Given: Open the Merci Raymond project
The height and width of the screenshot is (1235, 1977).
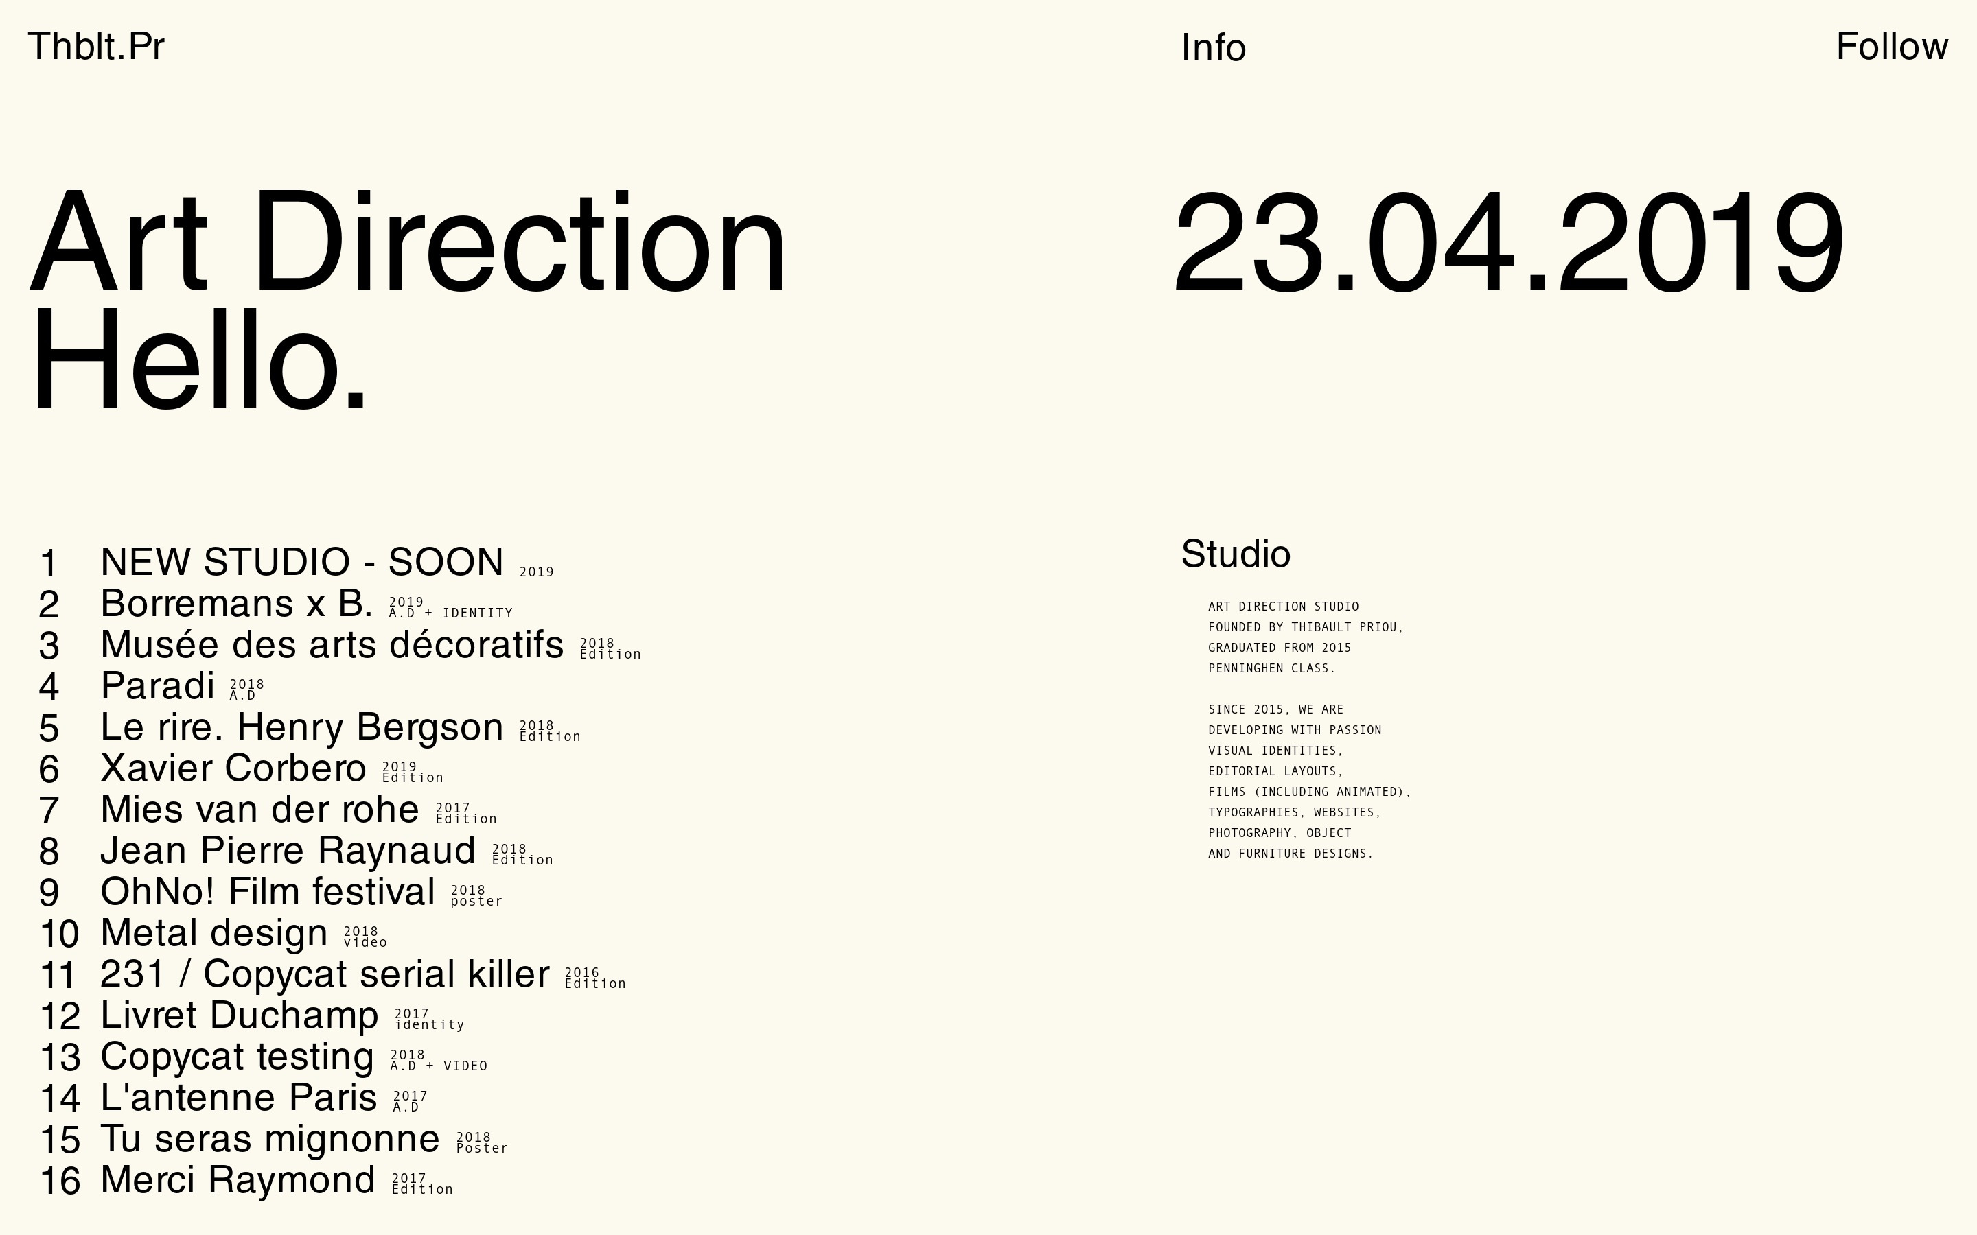Looking at the screenshot, I should (238, 1180).
